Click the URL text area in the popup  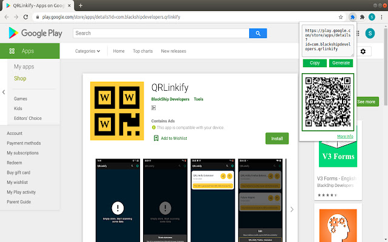click(328, 41)
